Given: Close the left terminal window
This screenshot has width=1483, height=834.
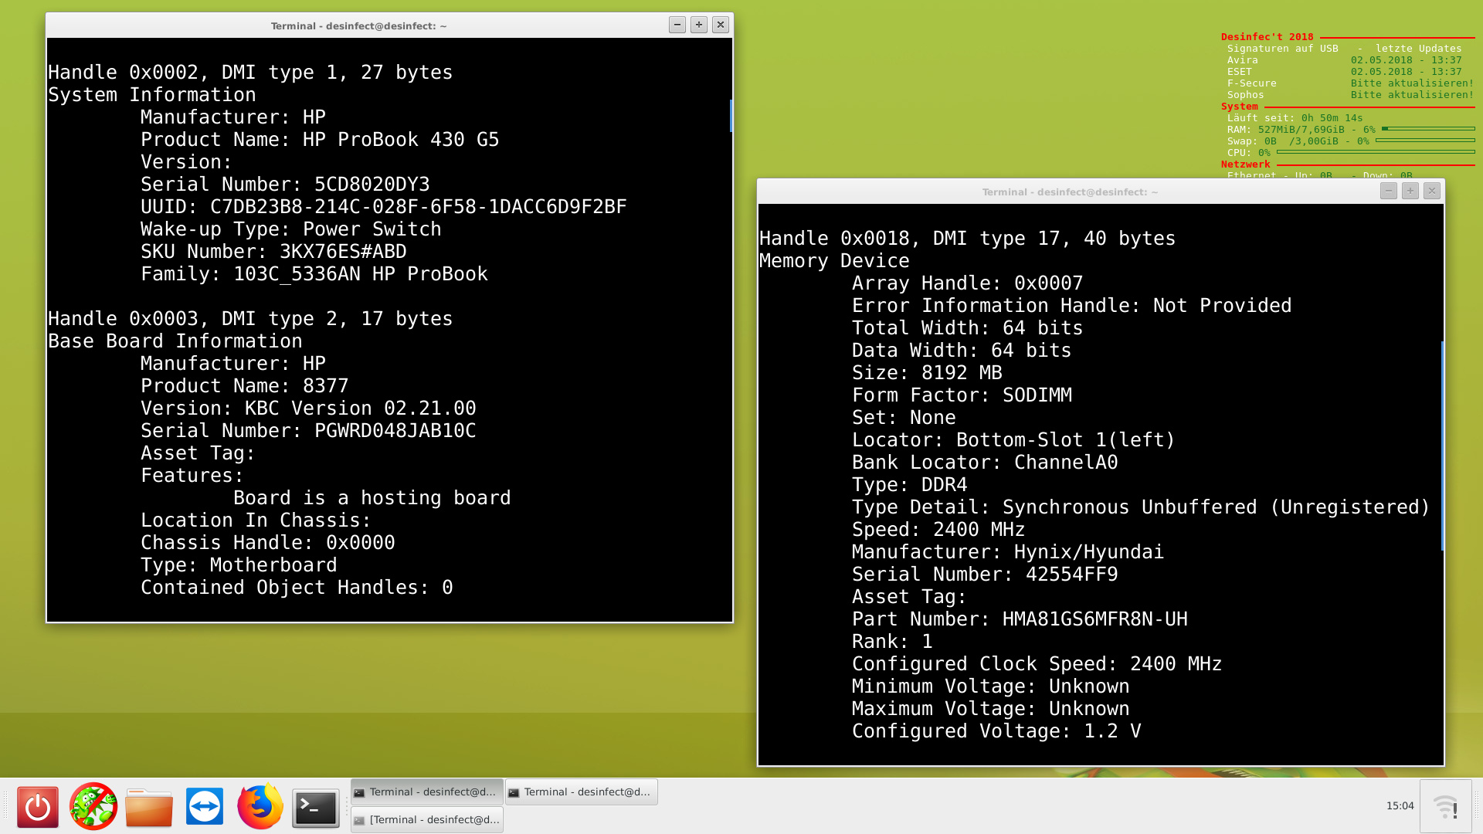Looking at the screenshot, I should (x=721, y=25).
